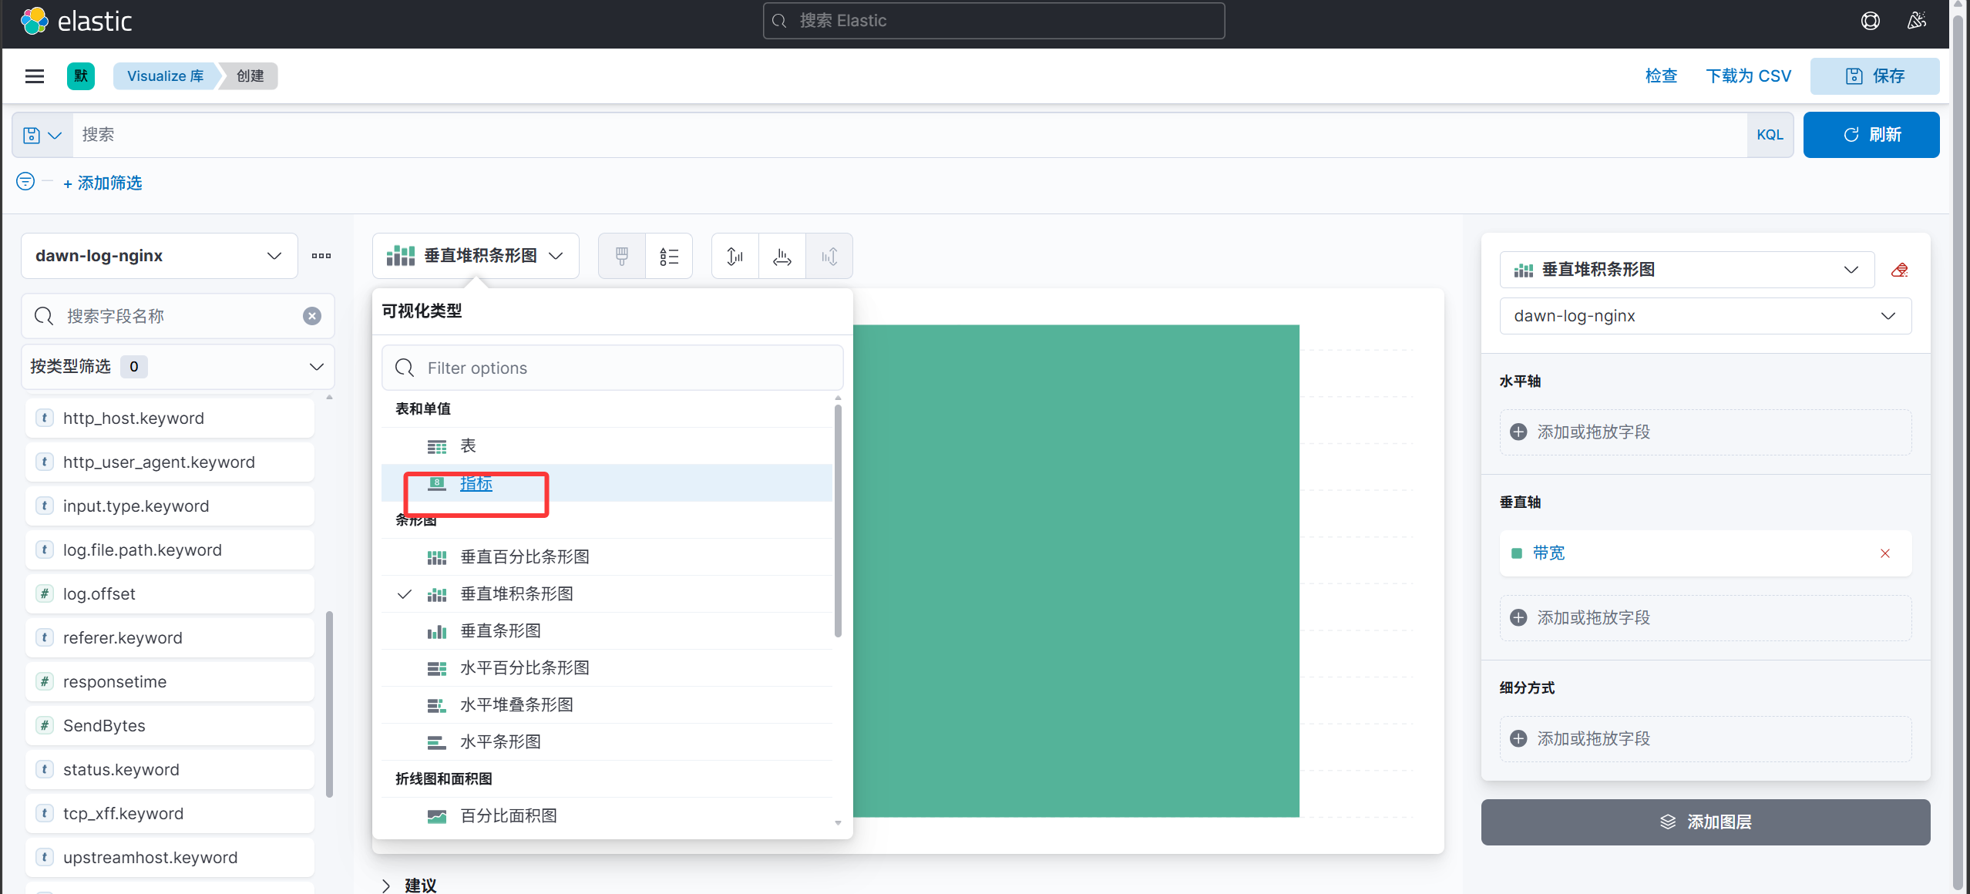Open left axis settings icon
The image size is (1970, 894).
tap(735, 256)
